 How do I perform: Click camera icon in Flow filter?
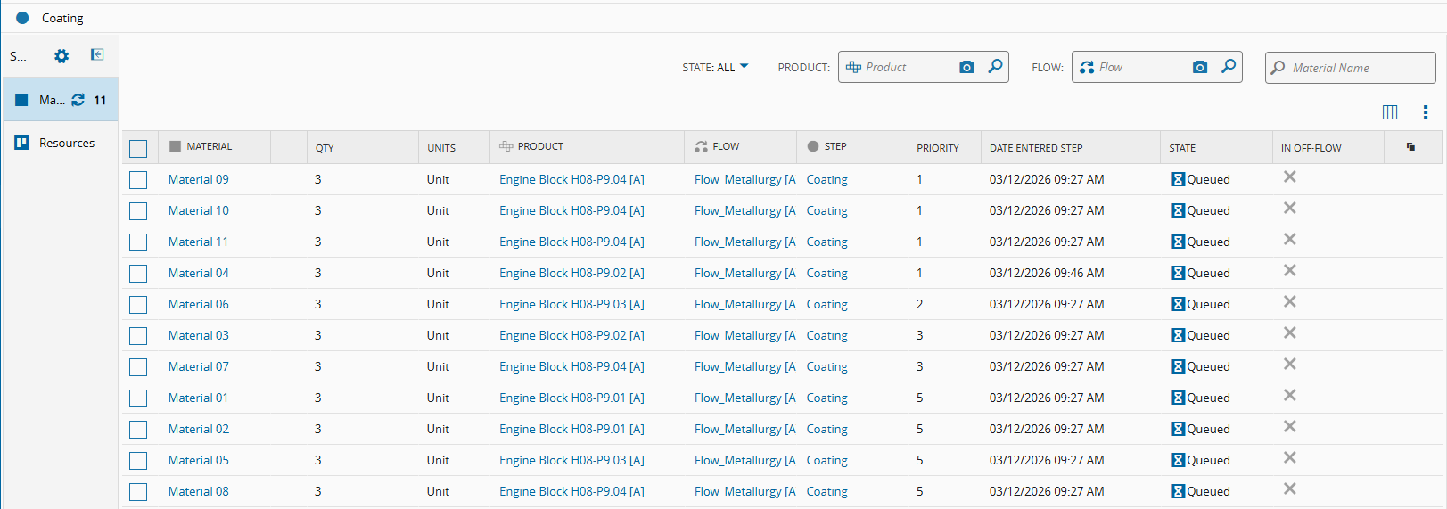coord(1200,68)
